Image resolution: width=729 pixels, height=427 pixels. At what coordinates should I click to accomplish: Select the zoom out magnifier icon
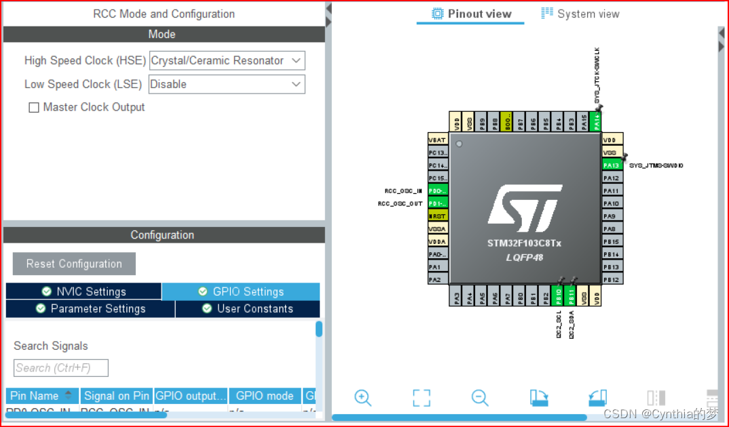480,398
